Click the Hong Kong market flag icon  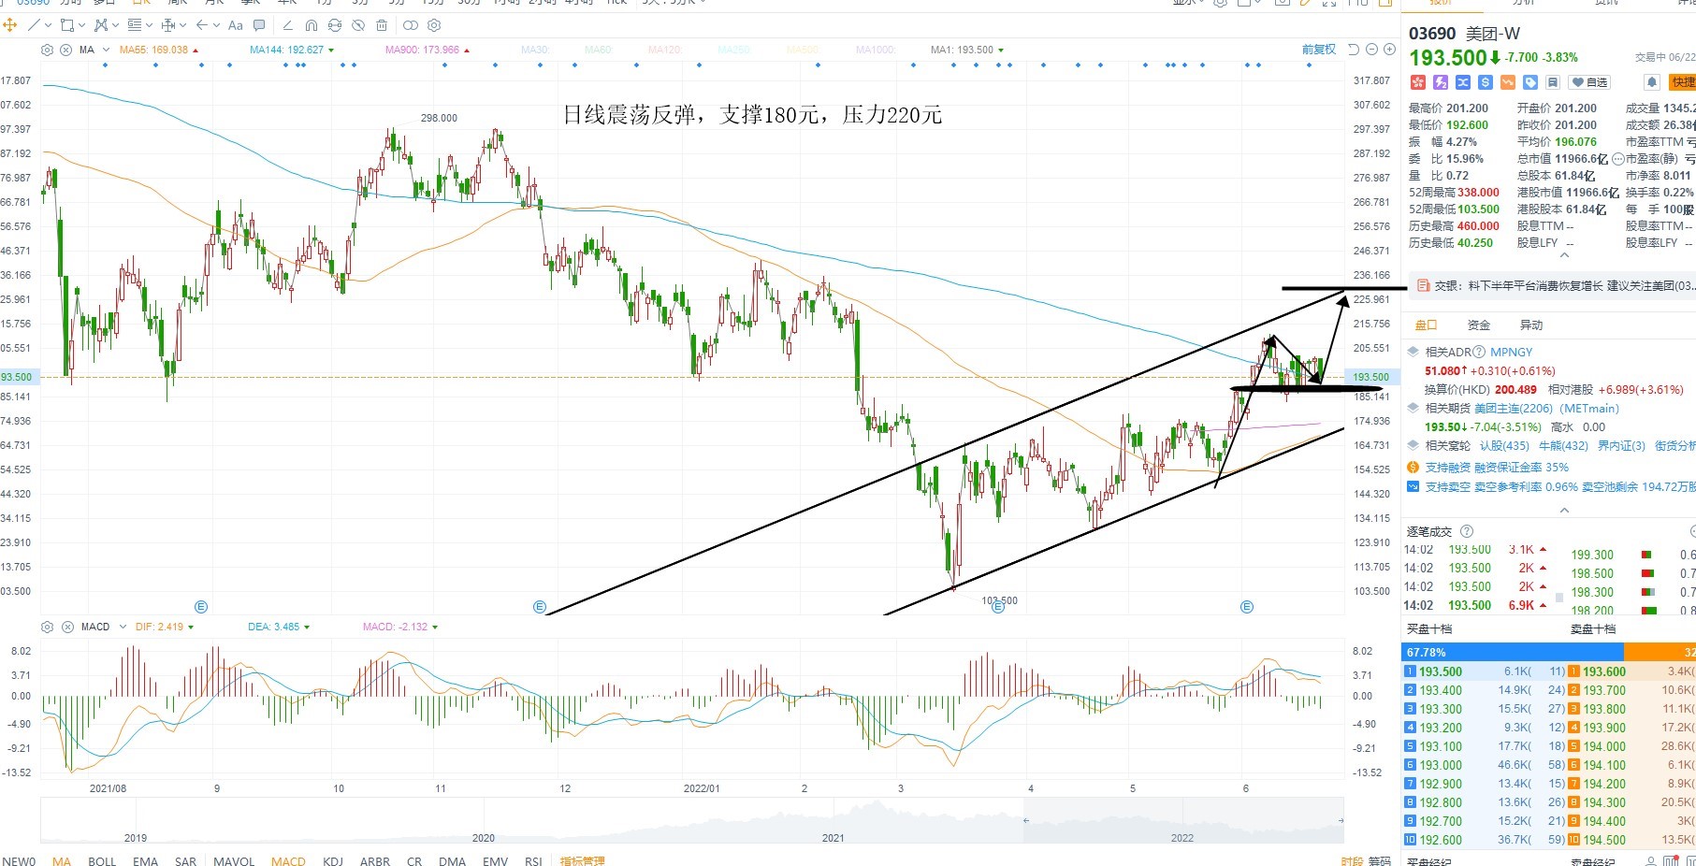[1418, 82]
